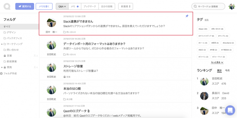Viewport: 237px width, 118px height.
Task: Open the chat support bubble
Action: (230, 110)
